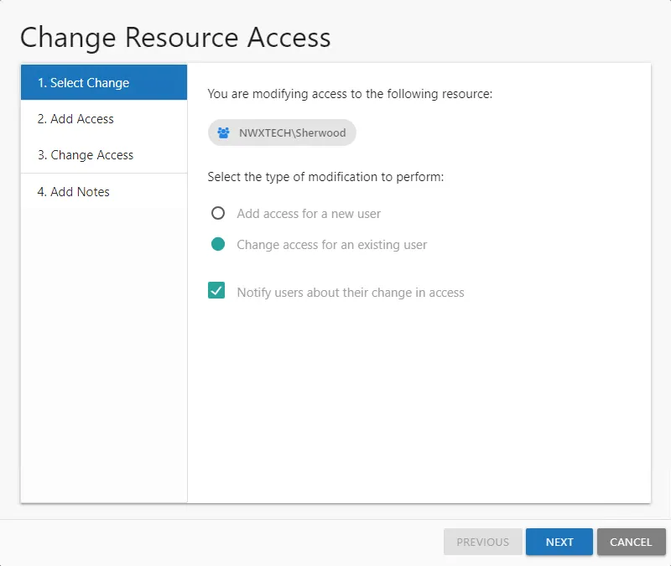Open step 3. Change Access

click(104, 155)
